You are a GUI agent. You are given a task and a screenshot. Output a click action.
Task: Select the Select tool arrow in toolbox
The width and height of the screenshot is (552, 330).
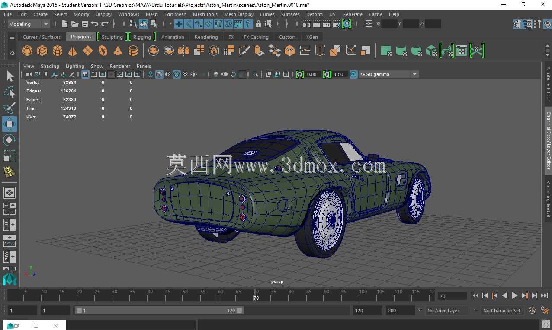[x=10, y=76]
